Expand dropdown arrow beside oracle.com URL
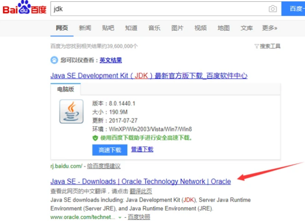The width and height of the screenshot is (305, 221). (x=120, y=217)
